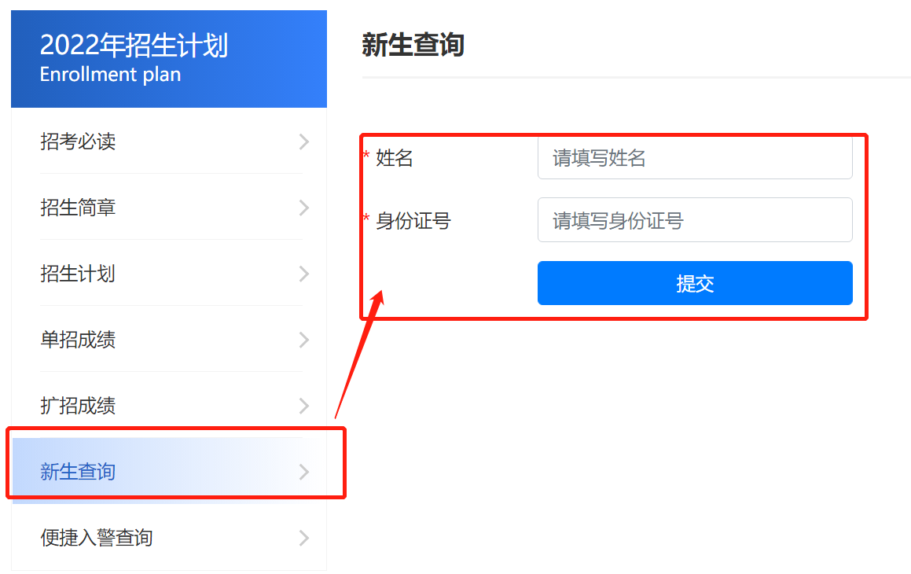Click the arrow on the highlighted 新生查询 row
911x574 pixels.
click(x=304, y=472)
